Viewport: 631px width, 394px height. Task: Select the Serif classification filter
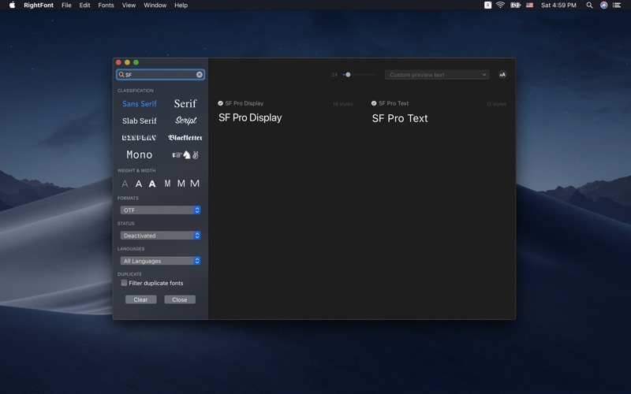[x=185, y=103]
